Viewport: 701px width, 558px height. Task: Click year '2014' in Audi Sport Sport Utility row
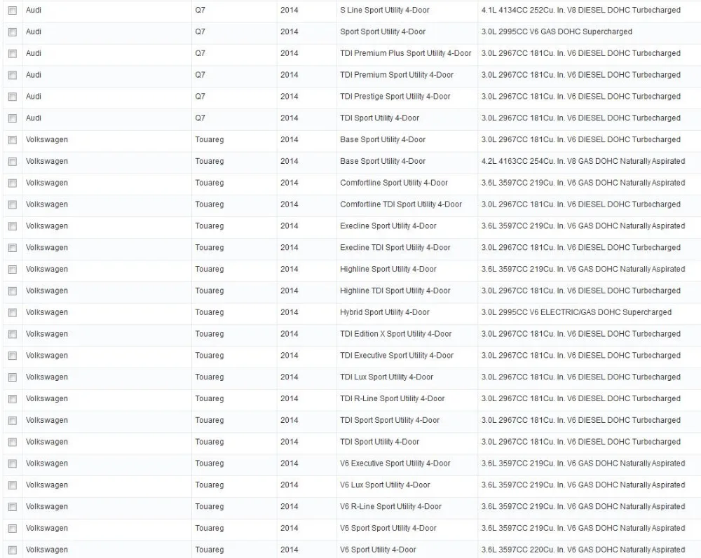[290, 32]
